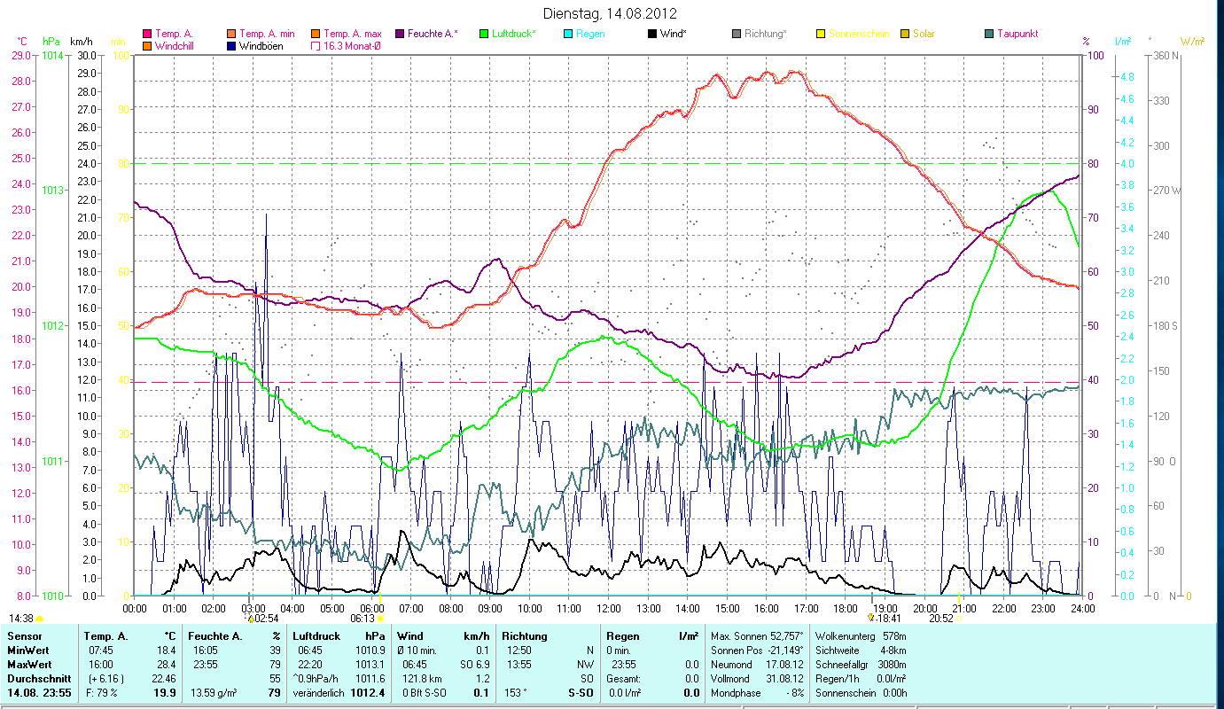The width and height of the screenshot is (1224, 709).
Task: Click the sunrise marker beside 06:13
Action: (379, 619)
